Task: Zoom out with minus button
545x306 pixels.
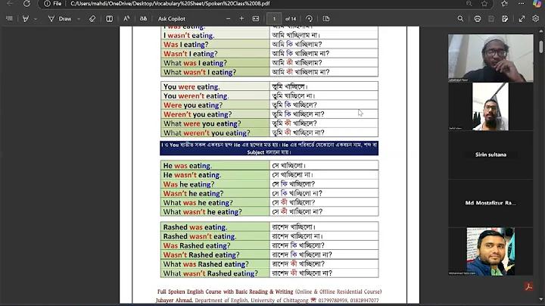Action: (228, 19)
